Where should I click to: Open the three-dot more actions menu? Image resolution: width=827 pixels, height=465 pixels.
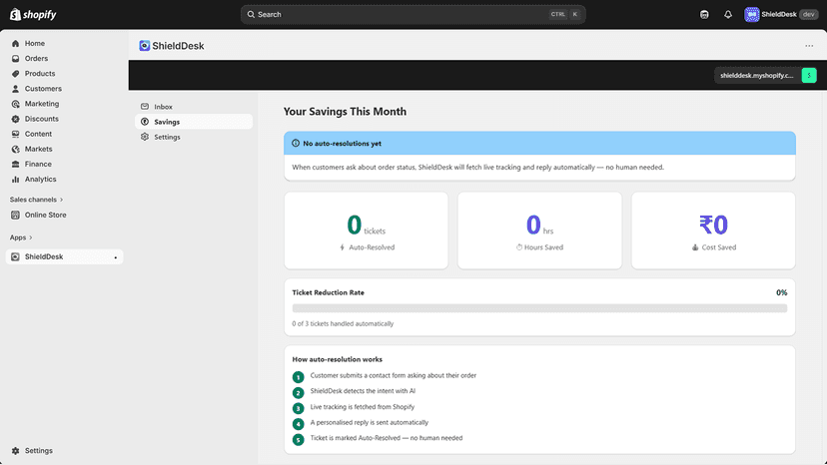[x=809, y=46]
